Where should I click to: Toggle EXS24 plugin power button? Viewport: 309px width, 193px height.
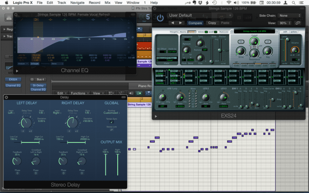pos(160,18)
